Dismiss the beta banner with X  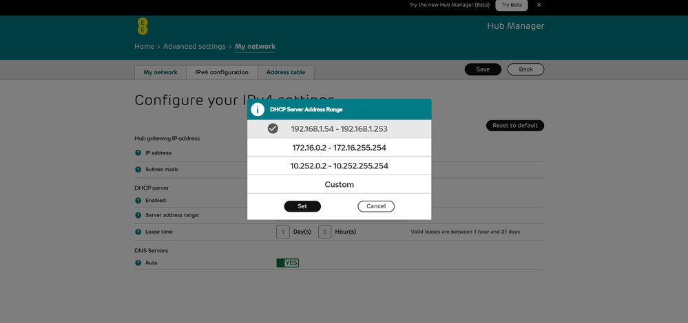539,5
